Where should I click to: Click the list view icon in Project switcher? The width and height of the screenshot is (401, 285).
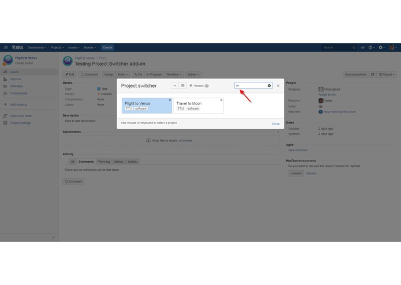182,85
